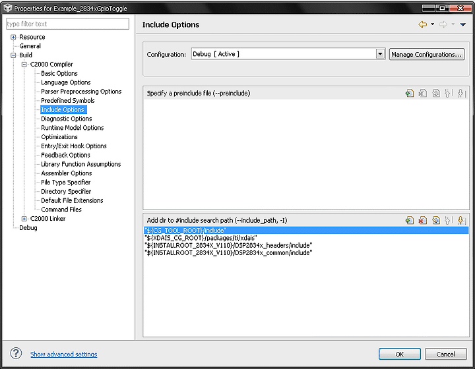Open Library Function Assumptions
The width and height of the screenshot is (475, 369).
(x=81, y=164)
